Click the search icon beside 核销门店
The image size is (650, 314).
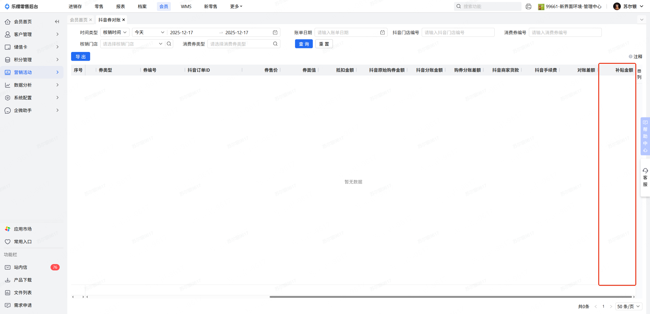169,44
